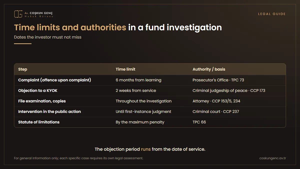Click the note about the objection period
300x169 pixels.
click(150, 149)
